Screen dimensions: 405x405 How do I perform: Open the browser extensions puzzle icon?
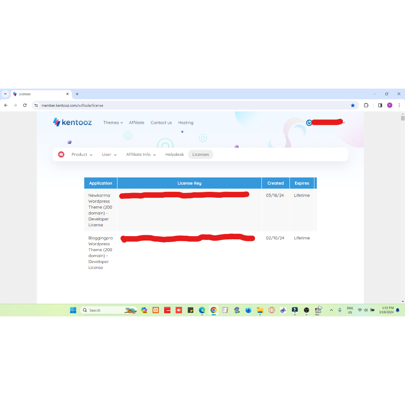366,105
